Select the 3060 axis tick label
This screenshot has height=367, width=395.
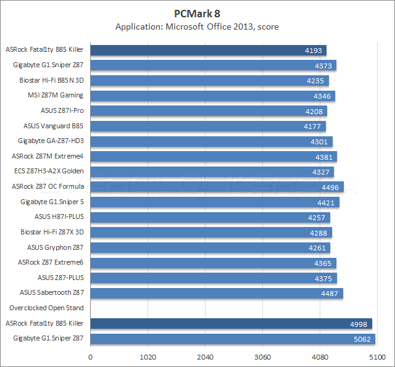pyautogui.click(x=262, y=357)
